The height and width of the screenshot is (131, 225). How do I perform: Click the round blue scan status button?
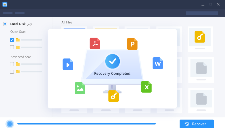10,124
